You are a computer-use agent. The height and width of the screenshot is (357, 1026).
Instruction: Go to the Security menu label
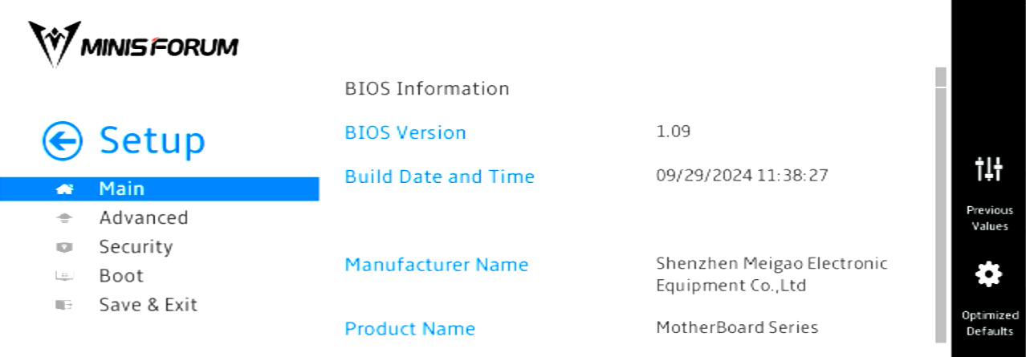(x=136, y=246)
